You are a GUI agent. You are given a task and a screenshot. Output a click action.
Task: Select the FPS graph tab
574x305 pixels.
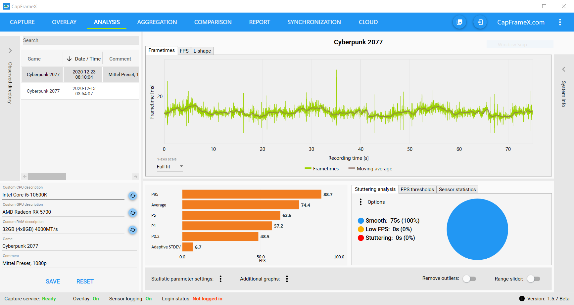click(x=184, y=51)
